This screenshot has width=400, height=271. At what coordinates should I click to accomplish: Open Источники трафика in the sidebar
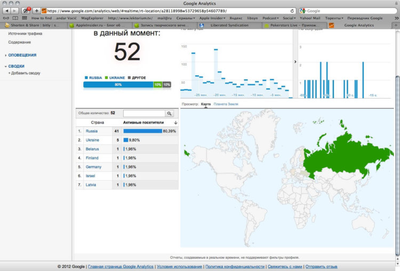click(25, 34)
